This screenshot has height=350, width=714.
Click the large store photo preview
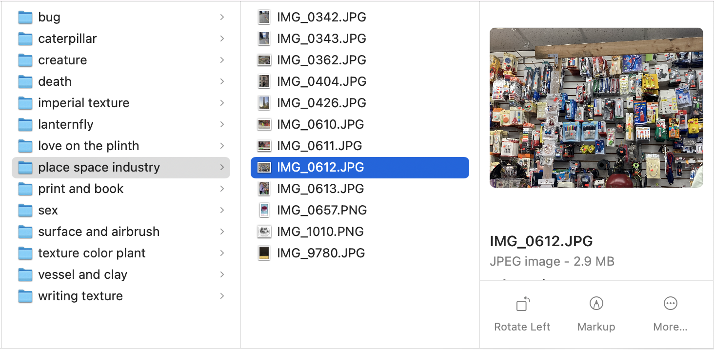pos(596,107)
